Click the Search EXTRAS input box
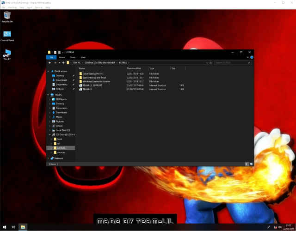The width and height of the screenshot is (296, 231). (231, 62)
